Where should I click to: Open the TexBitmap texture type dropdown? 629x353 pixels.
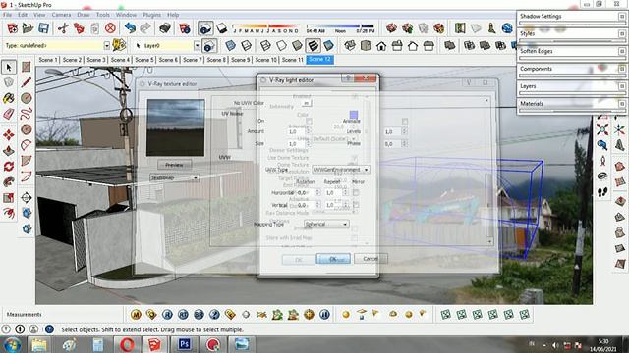[x=174, y=177]
